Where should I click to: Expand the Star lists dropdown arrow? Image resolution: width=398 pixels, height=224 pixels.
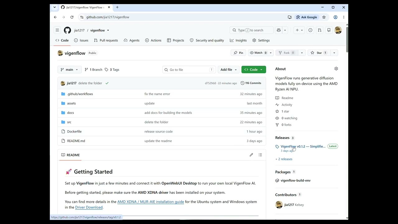click(x=334, y=53)
